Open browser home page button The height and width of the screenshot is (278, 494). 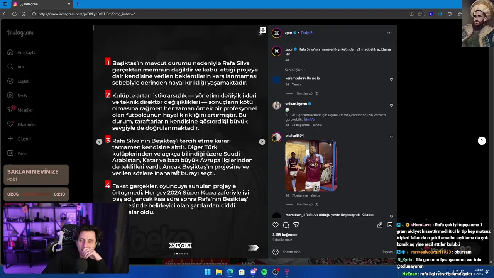[x=24, y=14]
